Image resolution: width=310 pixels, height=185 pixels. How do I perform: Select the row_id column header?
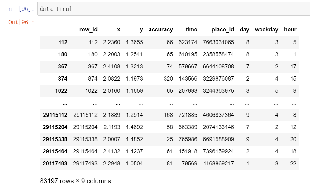pyautogui.click(x=88, y=30)
